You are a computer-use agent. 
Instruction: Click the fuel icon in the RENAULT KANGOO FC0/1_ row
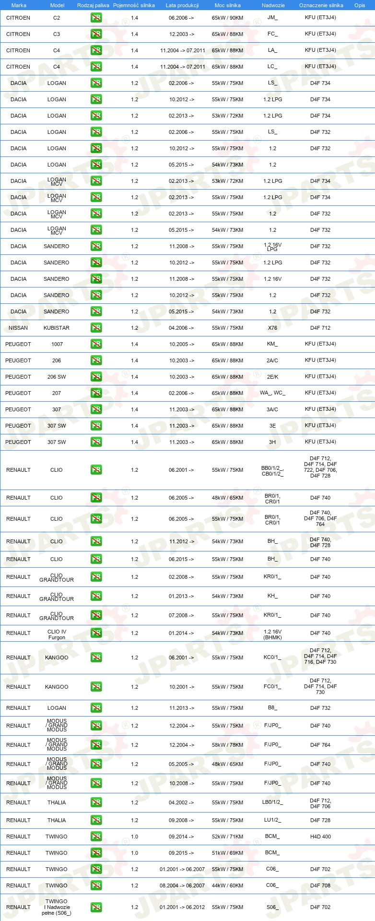[96, 687]
